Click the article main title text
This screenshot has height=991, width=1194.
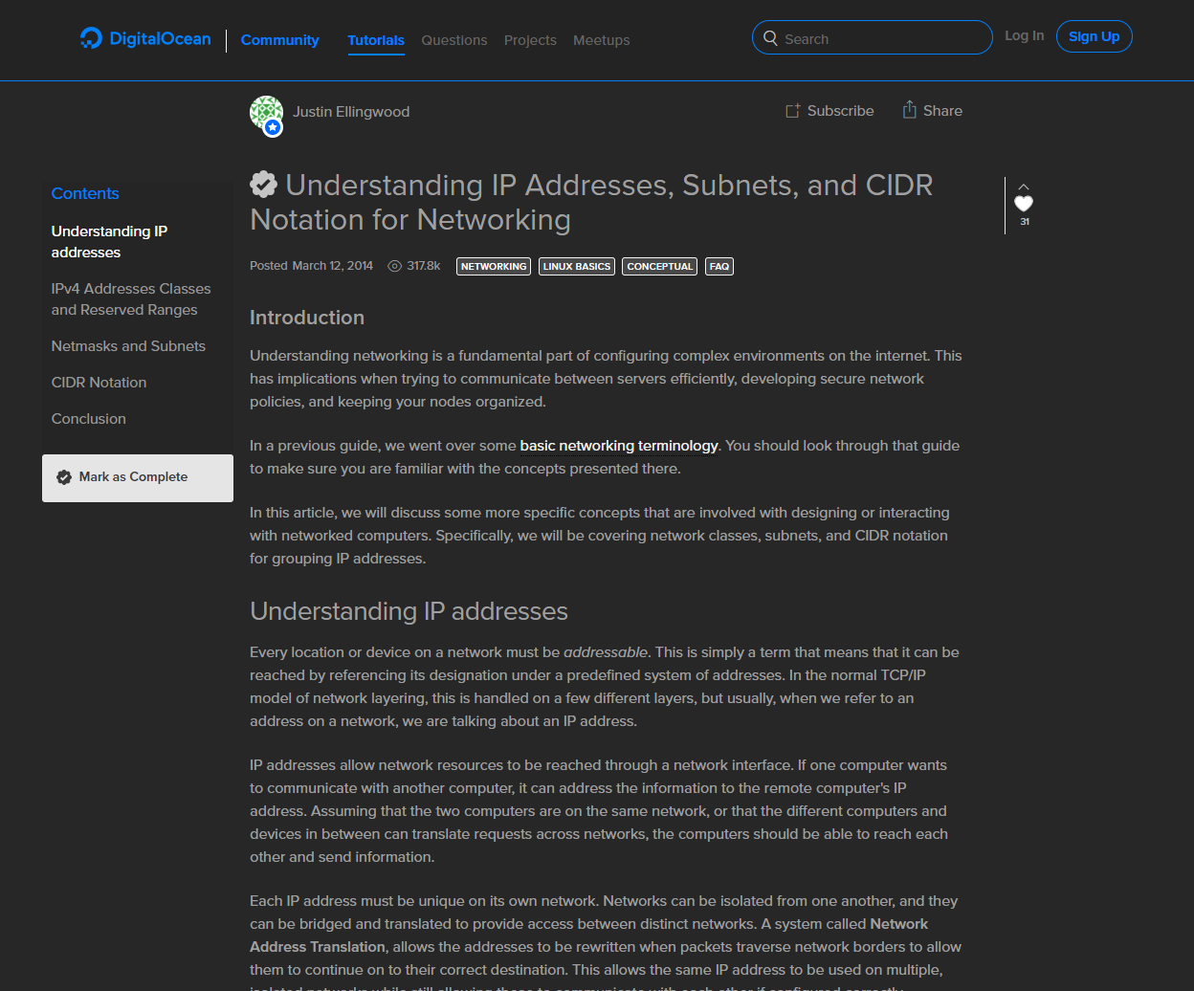pyautogui.click(x=591, y=202)
